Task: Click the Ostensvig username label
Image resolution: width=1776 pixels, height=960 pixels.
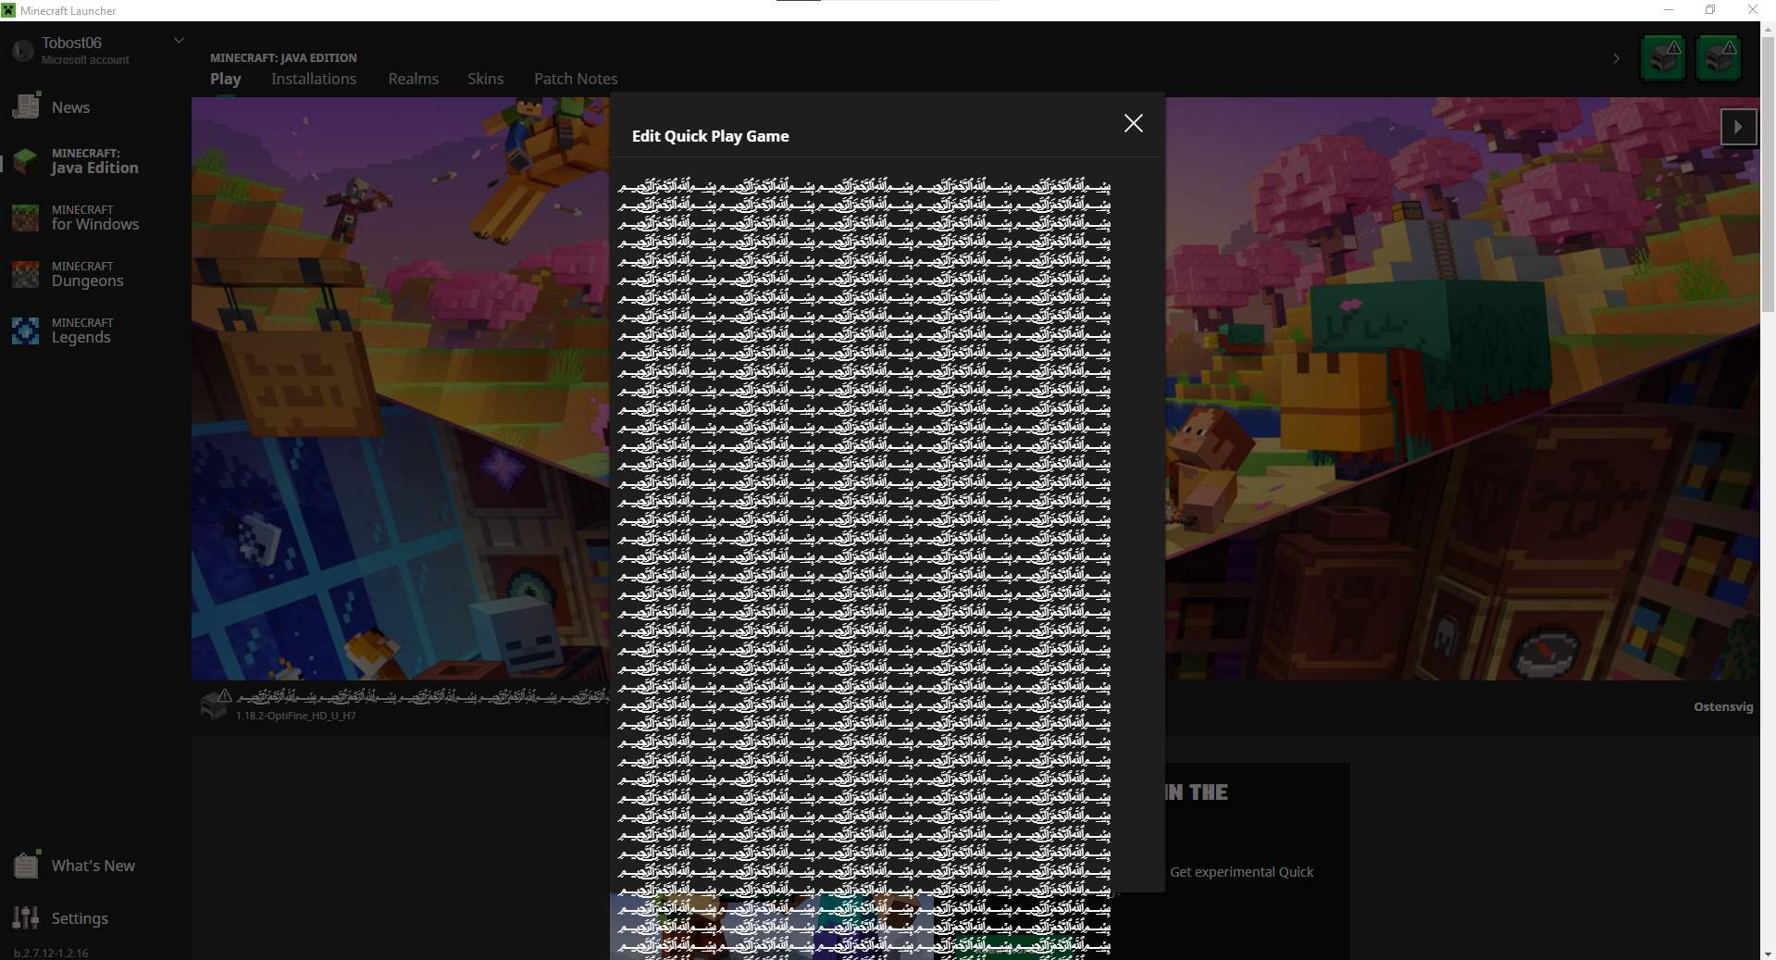Action: pyautogui.click(x=1723, y=706)
